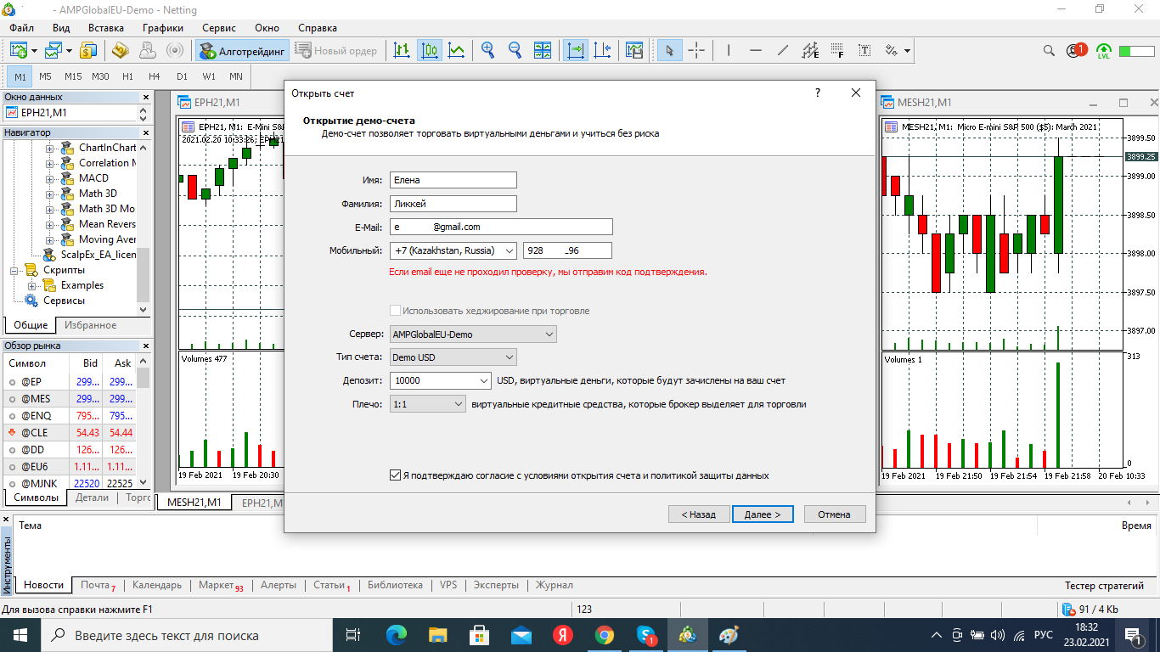Tile chart windows with the grid icon
This screenshot has width=1160, height=652.
point(542,51)
